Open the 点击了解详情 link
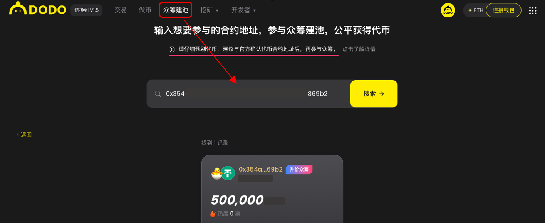Screen dimensions: 545x223 coord(359,49)
